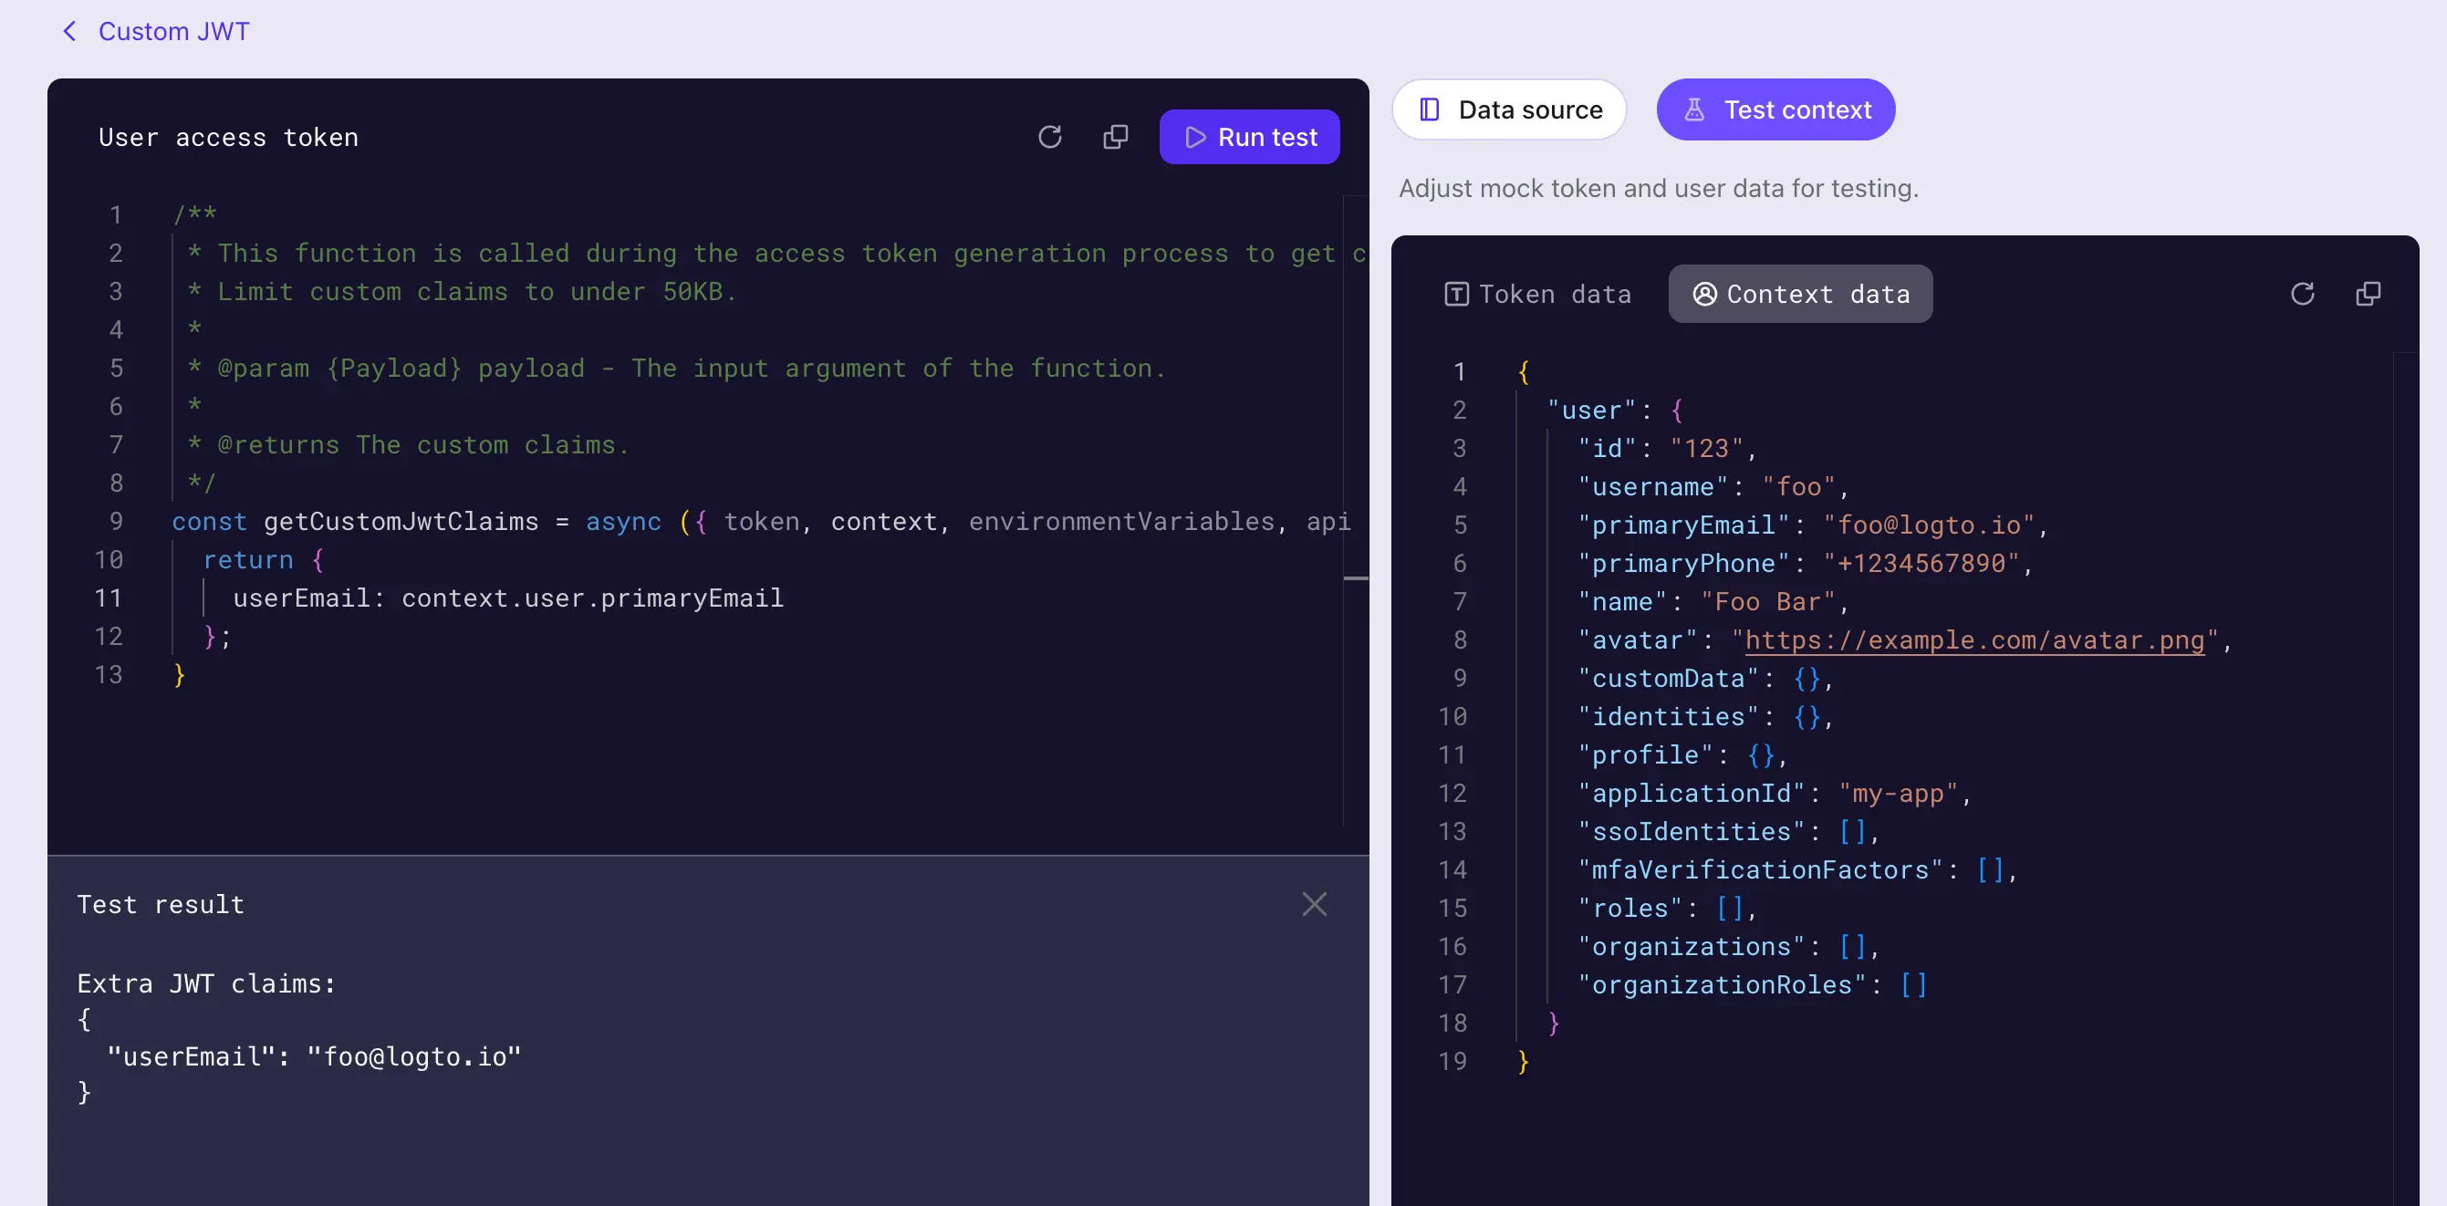Click the flask icon on Test context
Viewport: 2447px width, 1206px height.
coord(1693,109)
